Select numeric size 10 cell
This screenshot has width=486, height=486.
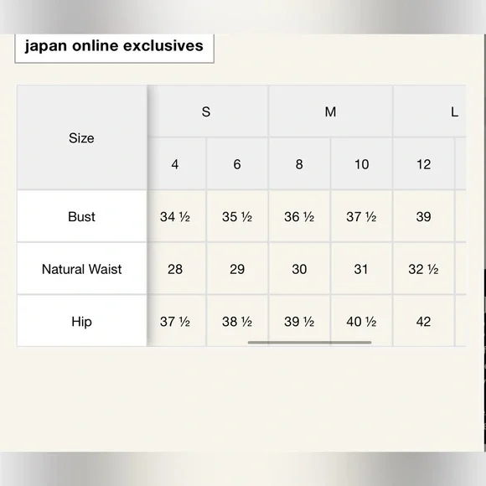pos(361,164)
